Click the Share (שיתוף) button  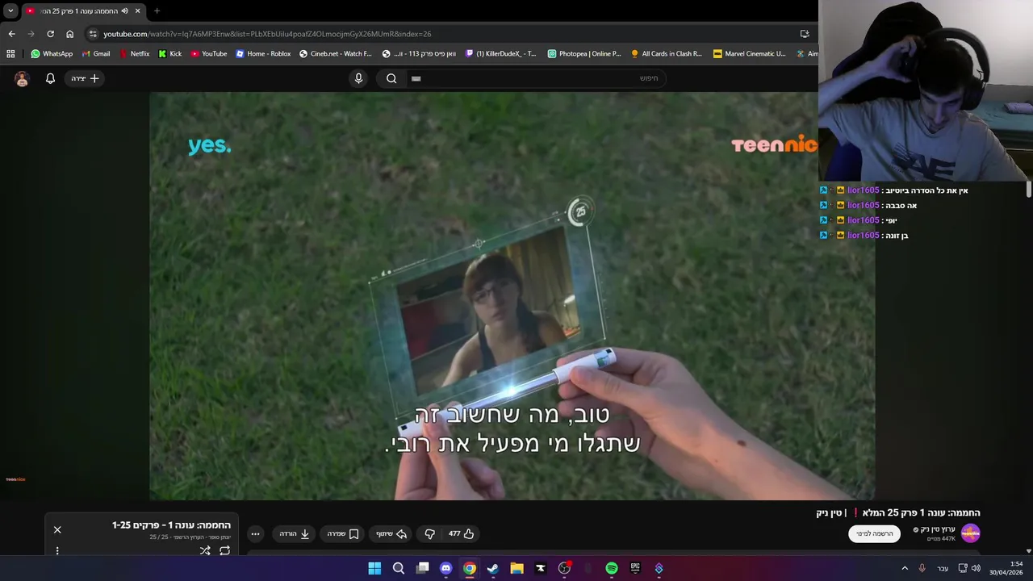coord(391,533)
